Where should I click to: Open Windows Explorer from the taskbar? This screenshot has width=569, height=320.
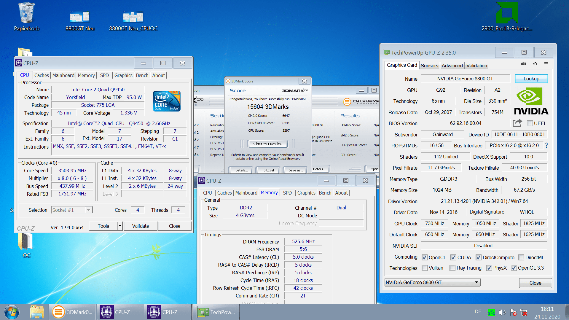coord(37,312)
